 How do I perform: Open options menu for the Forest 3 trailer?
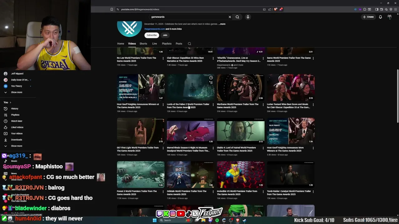[163, 192]
